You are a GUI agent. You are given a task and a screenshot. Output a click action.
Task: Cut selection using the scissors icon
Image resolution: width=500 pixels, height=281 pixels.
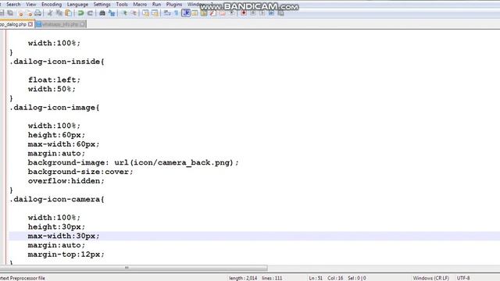(x=50, y=13)
